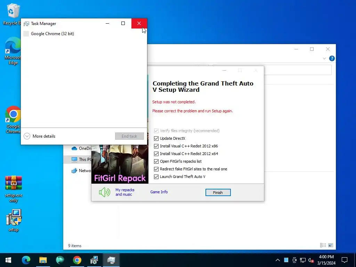Show hidden system tray icons
This screenshot has width=356, height=267.
click(x=278, y=260)
